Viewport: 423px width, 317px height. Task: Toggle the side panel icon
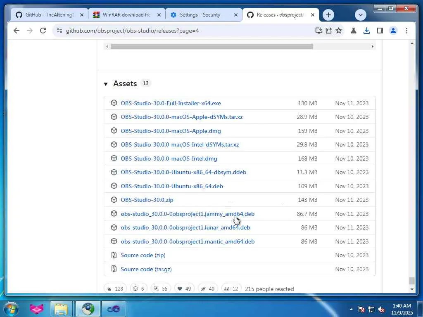click(380, 31)
